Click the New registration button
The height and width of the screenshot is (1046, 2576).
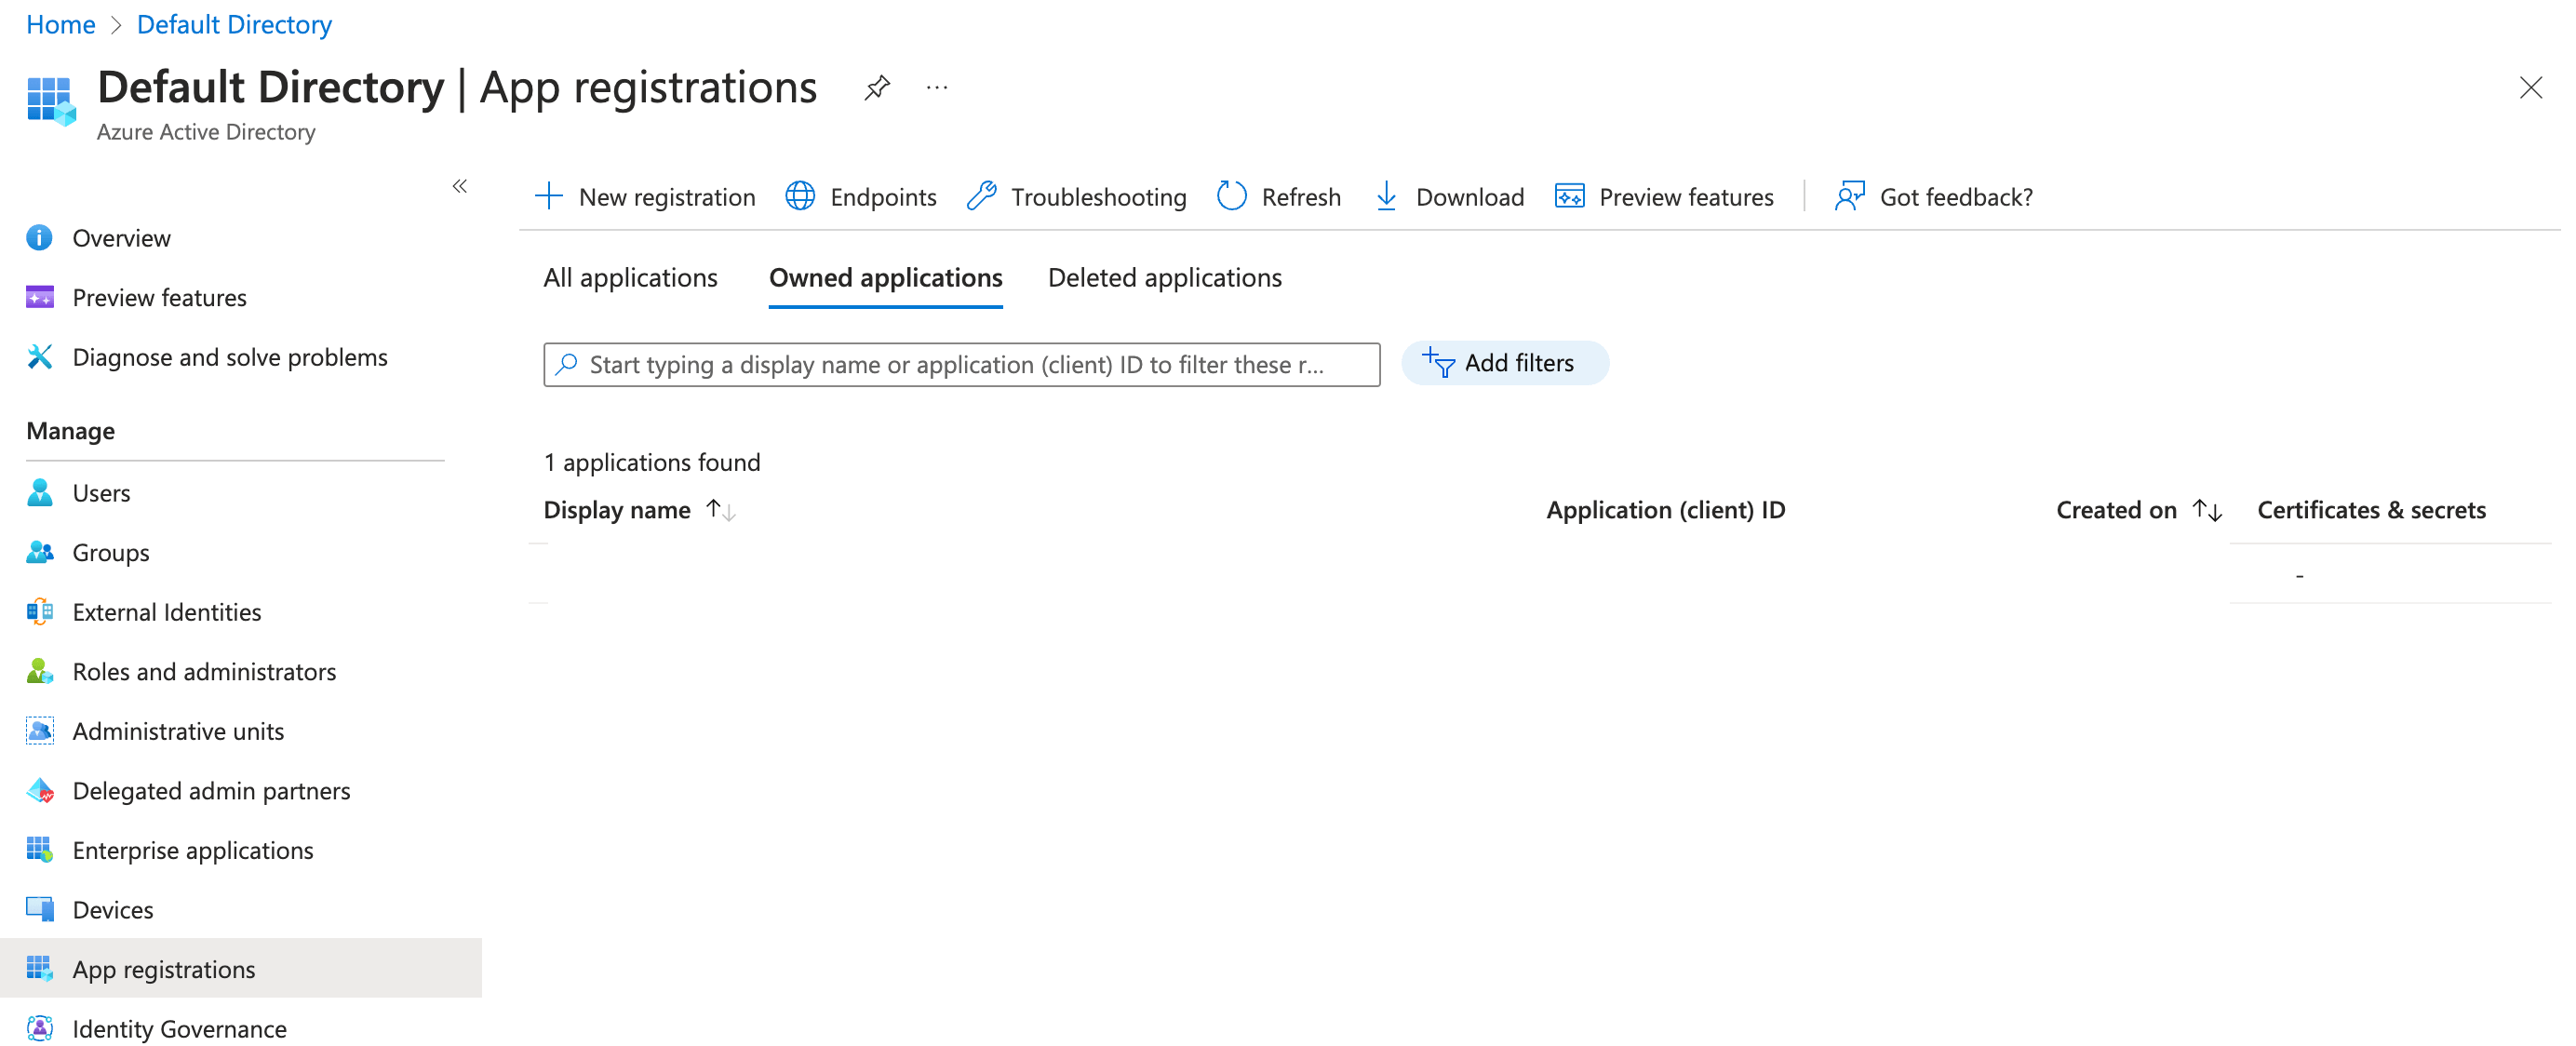tap(645, 196)
